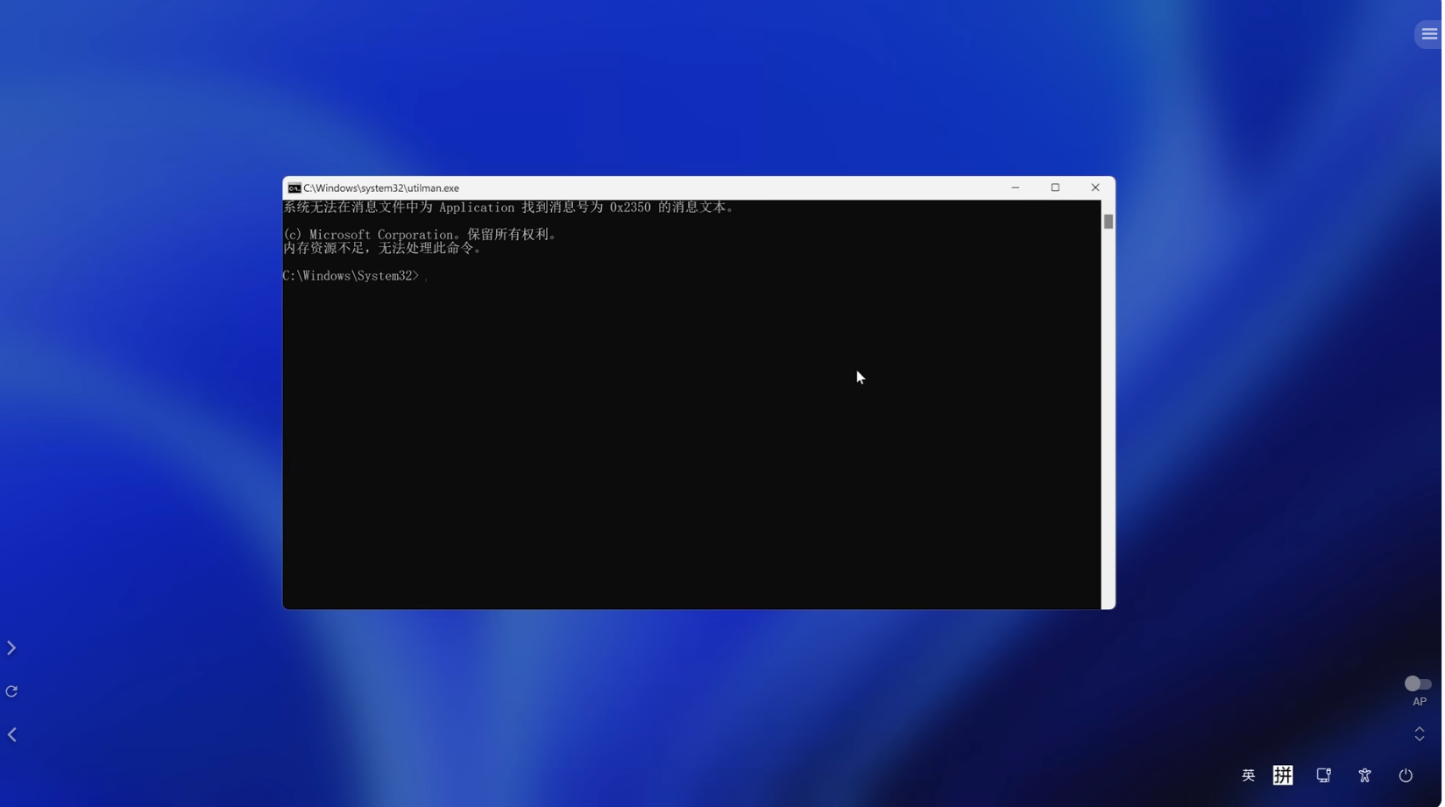This screenshot has width=1445, height=807.
Task: Click the command prompt icon in title bar
Action: click(294, 188)
